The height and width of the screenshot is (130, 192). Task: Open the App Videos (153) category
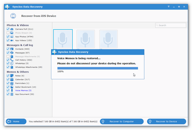click(x=24, y=40)
